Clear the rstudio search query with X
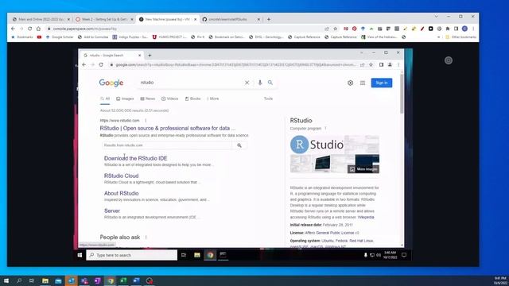The image size is (509, 286). pyautogui.click(x=247, y=83)
